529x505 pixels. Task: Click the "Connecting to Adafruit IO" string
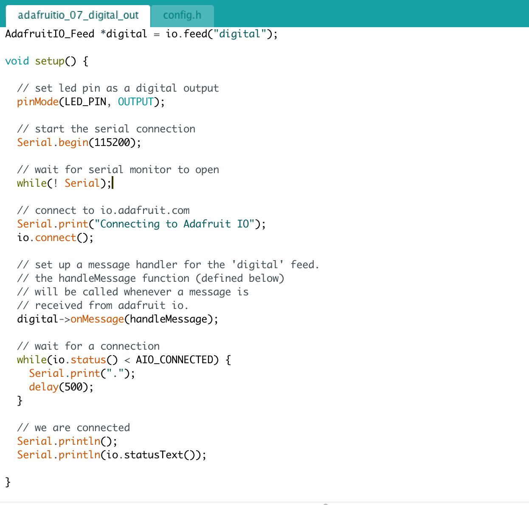pyautogui.click(x=174, y=224)
